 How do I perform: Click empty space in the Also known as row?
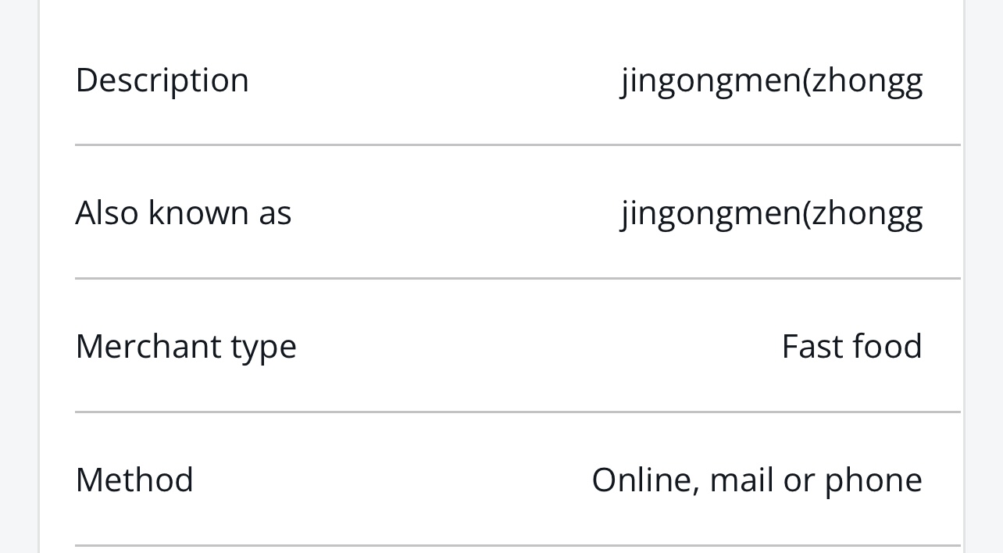tap(457, 212)
